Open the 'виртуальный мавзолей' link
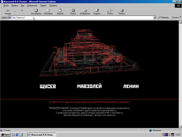 coord(89,102)
